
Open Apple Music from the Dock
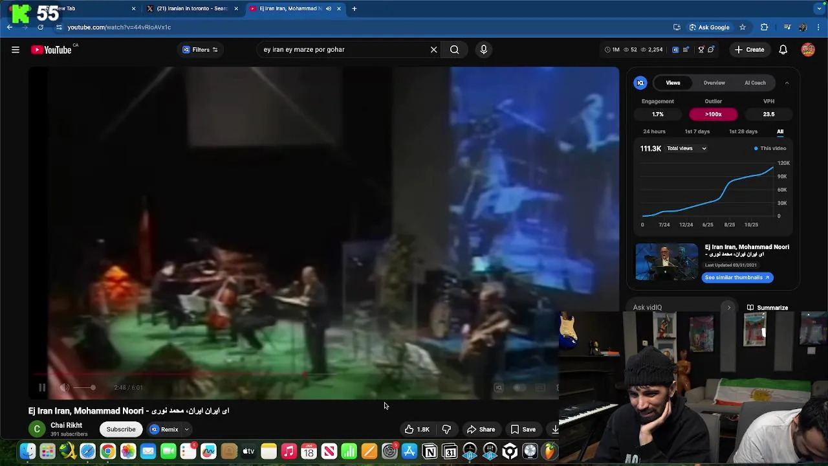(x=289, y=451)
